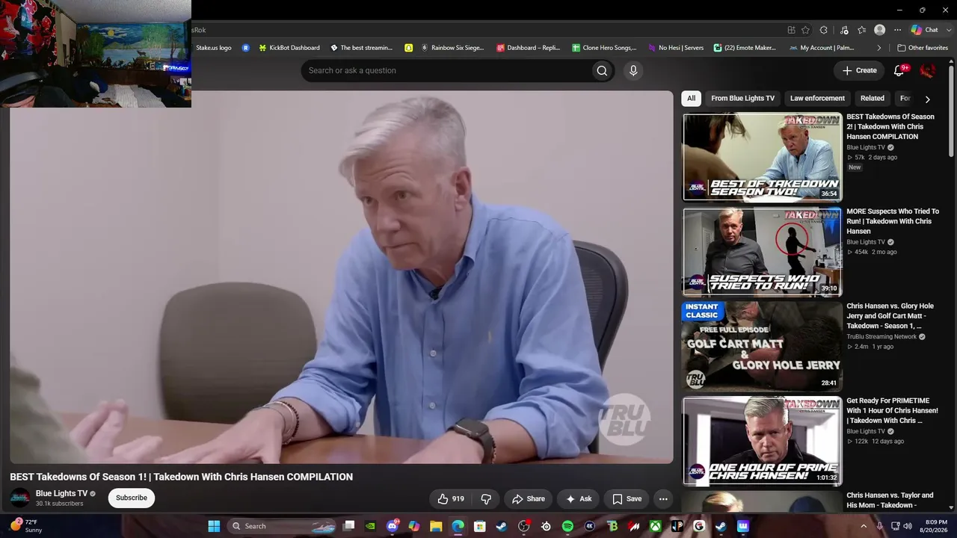The image size is (957, 538).
Task: Open Suspects Who Tried To Run thumbnail
Action: pyautogui.click(x=763, y=251)
